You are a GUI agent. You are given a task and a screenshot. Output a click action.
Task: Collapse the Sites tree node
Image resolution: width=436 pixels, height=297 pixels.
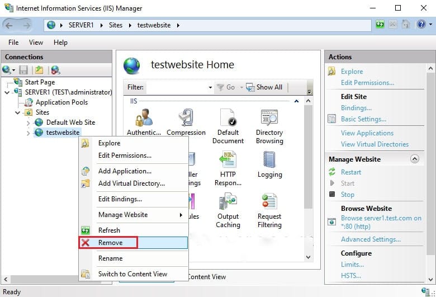(17, 112)
